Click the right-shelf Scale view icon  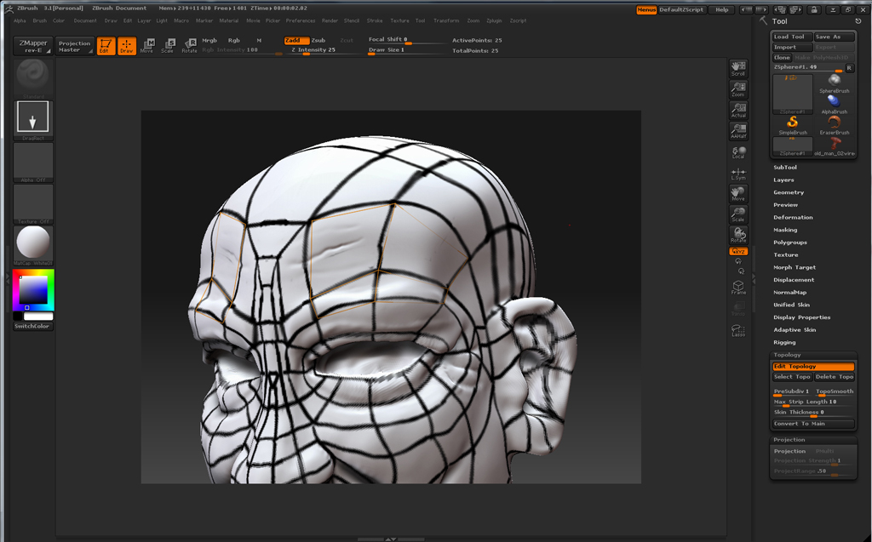click(x=738, y=214)
